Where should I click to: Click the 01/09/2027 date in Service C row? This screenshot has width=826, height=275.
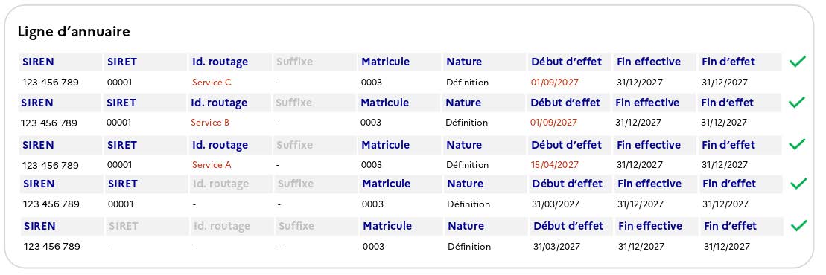pos(555,82)
